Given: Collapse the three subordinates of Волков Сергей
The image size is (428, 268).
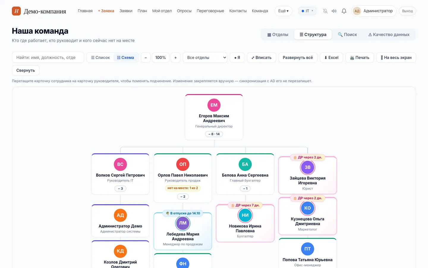Looking at the screenshot, I should click(120, 188).
